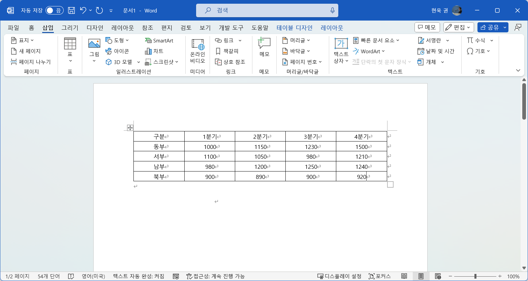
Task: Open the 기호 symbol dropdown
Action: (478, 51)
